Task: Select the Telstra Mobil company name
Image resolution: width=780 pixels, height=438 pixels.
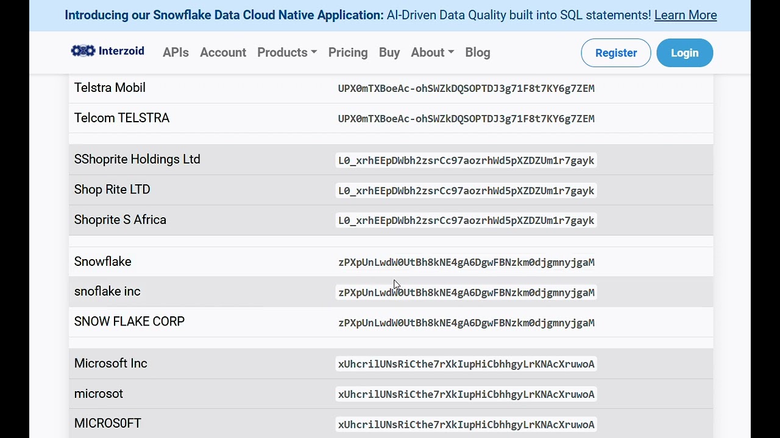Action: [x=110, y=88]
